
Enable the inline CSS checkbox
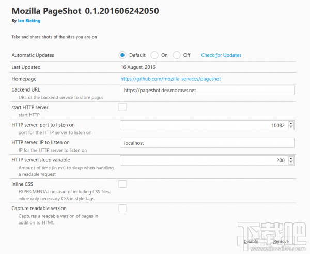(x=122, y=184)
